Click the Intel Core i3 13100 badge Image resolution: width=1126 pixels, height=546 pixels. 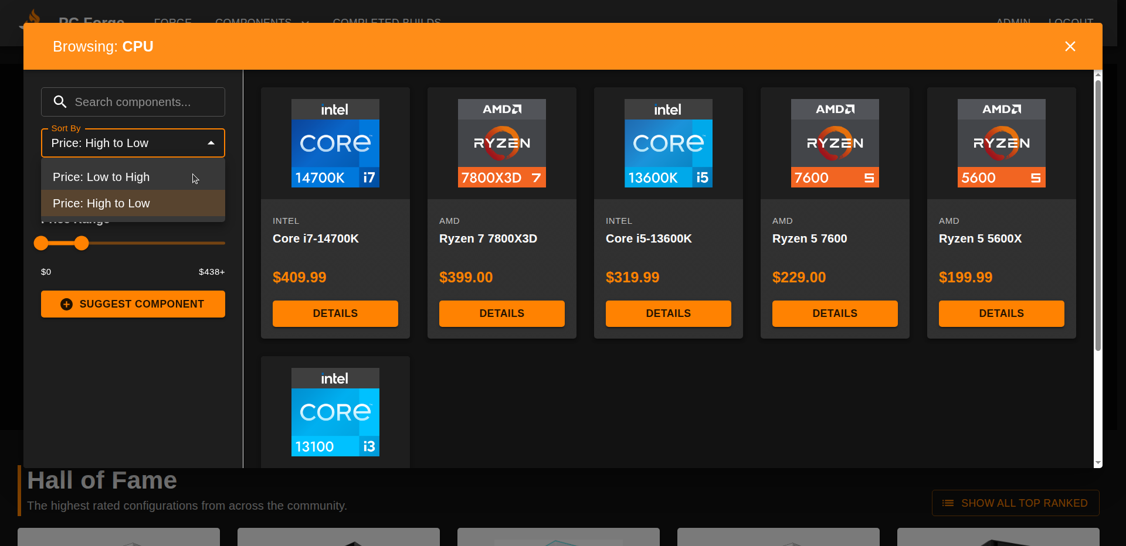335,412
